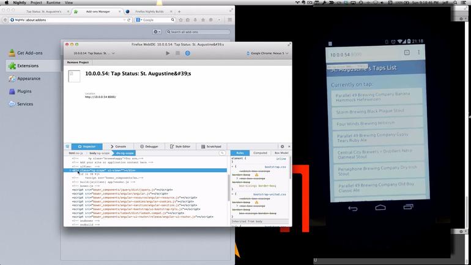471x265 pixels.
Task: Select div.ng-scope breadcrumb
Action: (x=125, y=153)
